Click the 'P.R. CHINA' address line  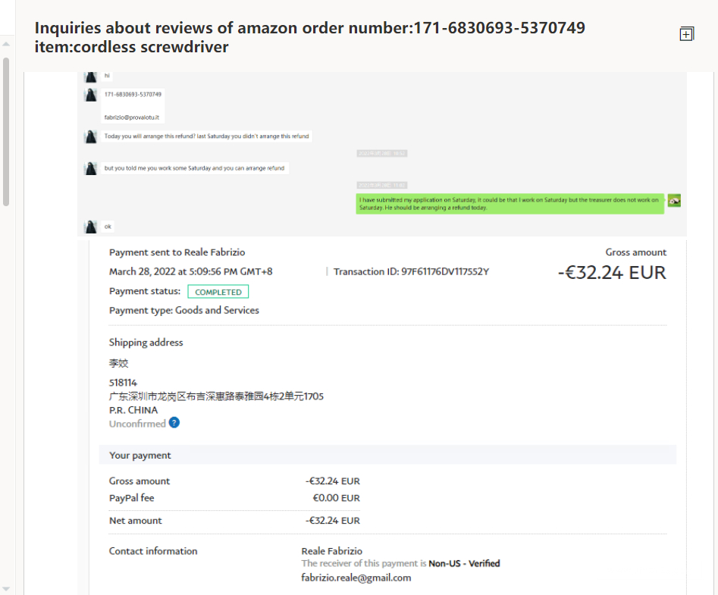coord(133,410)
